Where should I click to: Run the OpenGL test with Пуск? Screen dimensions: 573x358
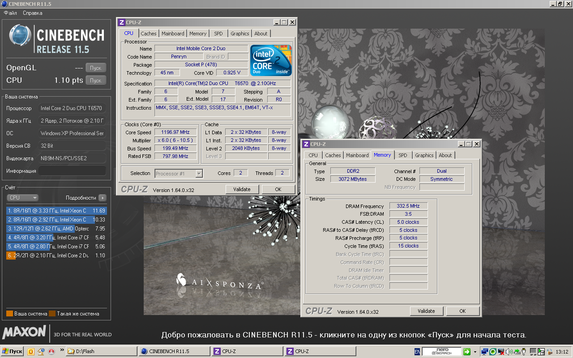point(96,68)
